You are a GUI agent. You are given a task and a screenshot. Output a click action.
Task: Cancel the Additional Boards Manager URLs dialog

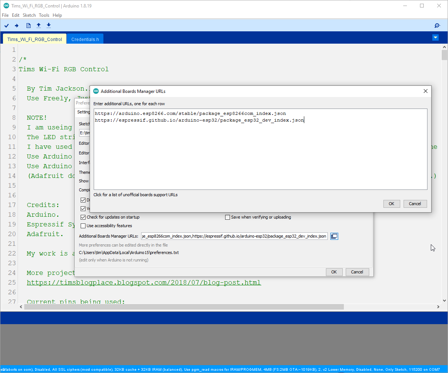[x=415, y=204]
